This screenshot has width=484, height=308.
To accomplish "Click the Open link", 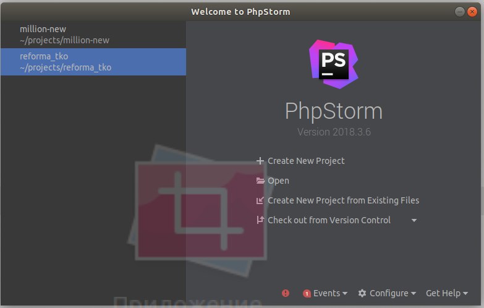I will pyautogui.click(x=278, y=181).
